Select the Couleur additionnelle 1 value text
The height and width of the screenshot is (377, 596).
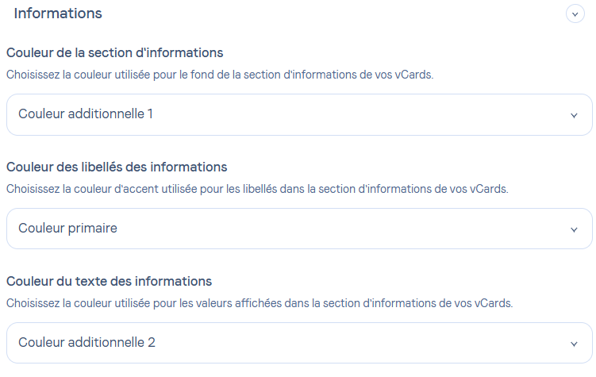tap(86, 114)
